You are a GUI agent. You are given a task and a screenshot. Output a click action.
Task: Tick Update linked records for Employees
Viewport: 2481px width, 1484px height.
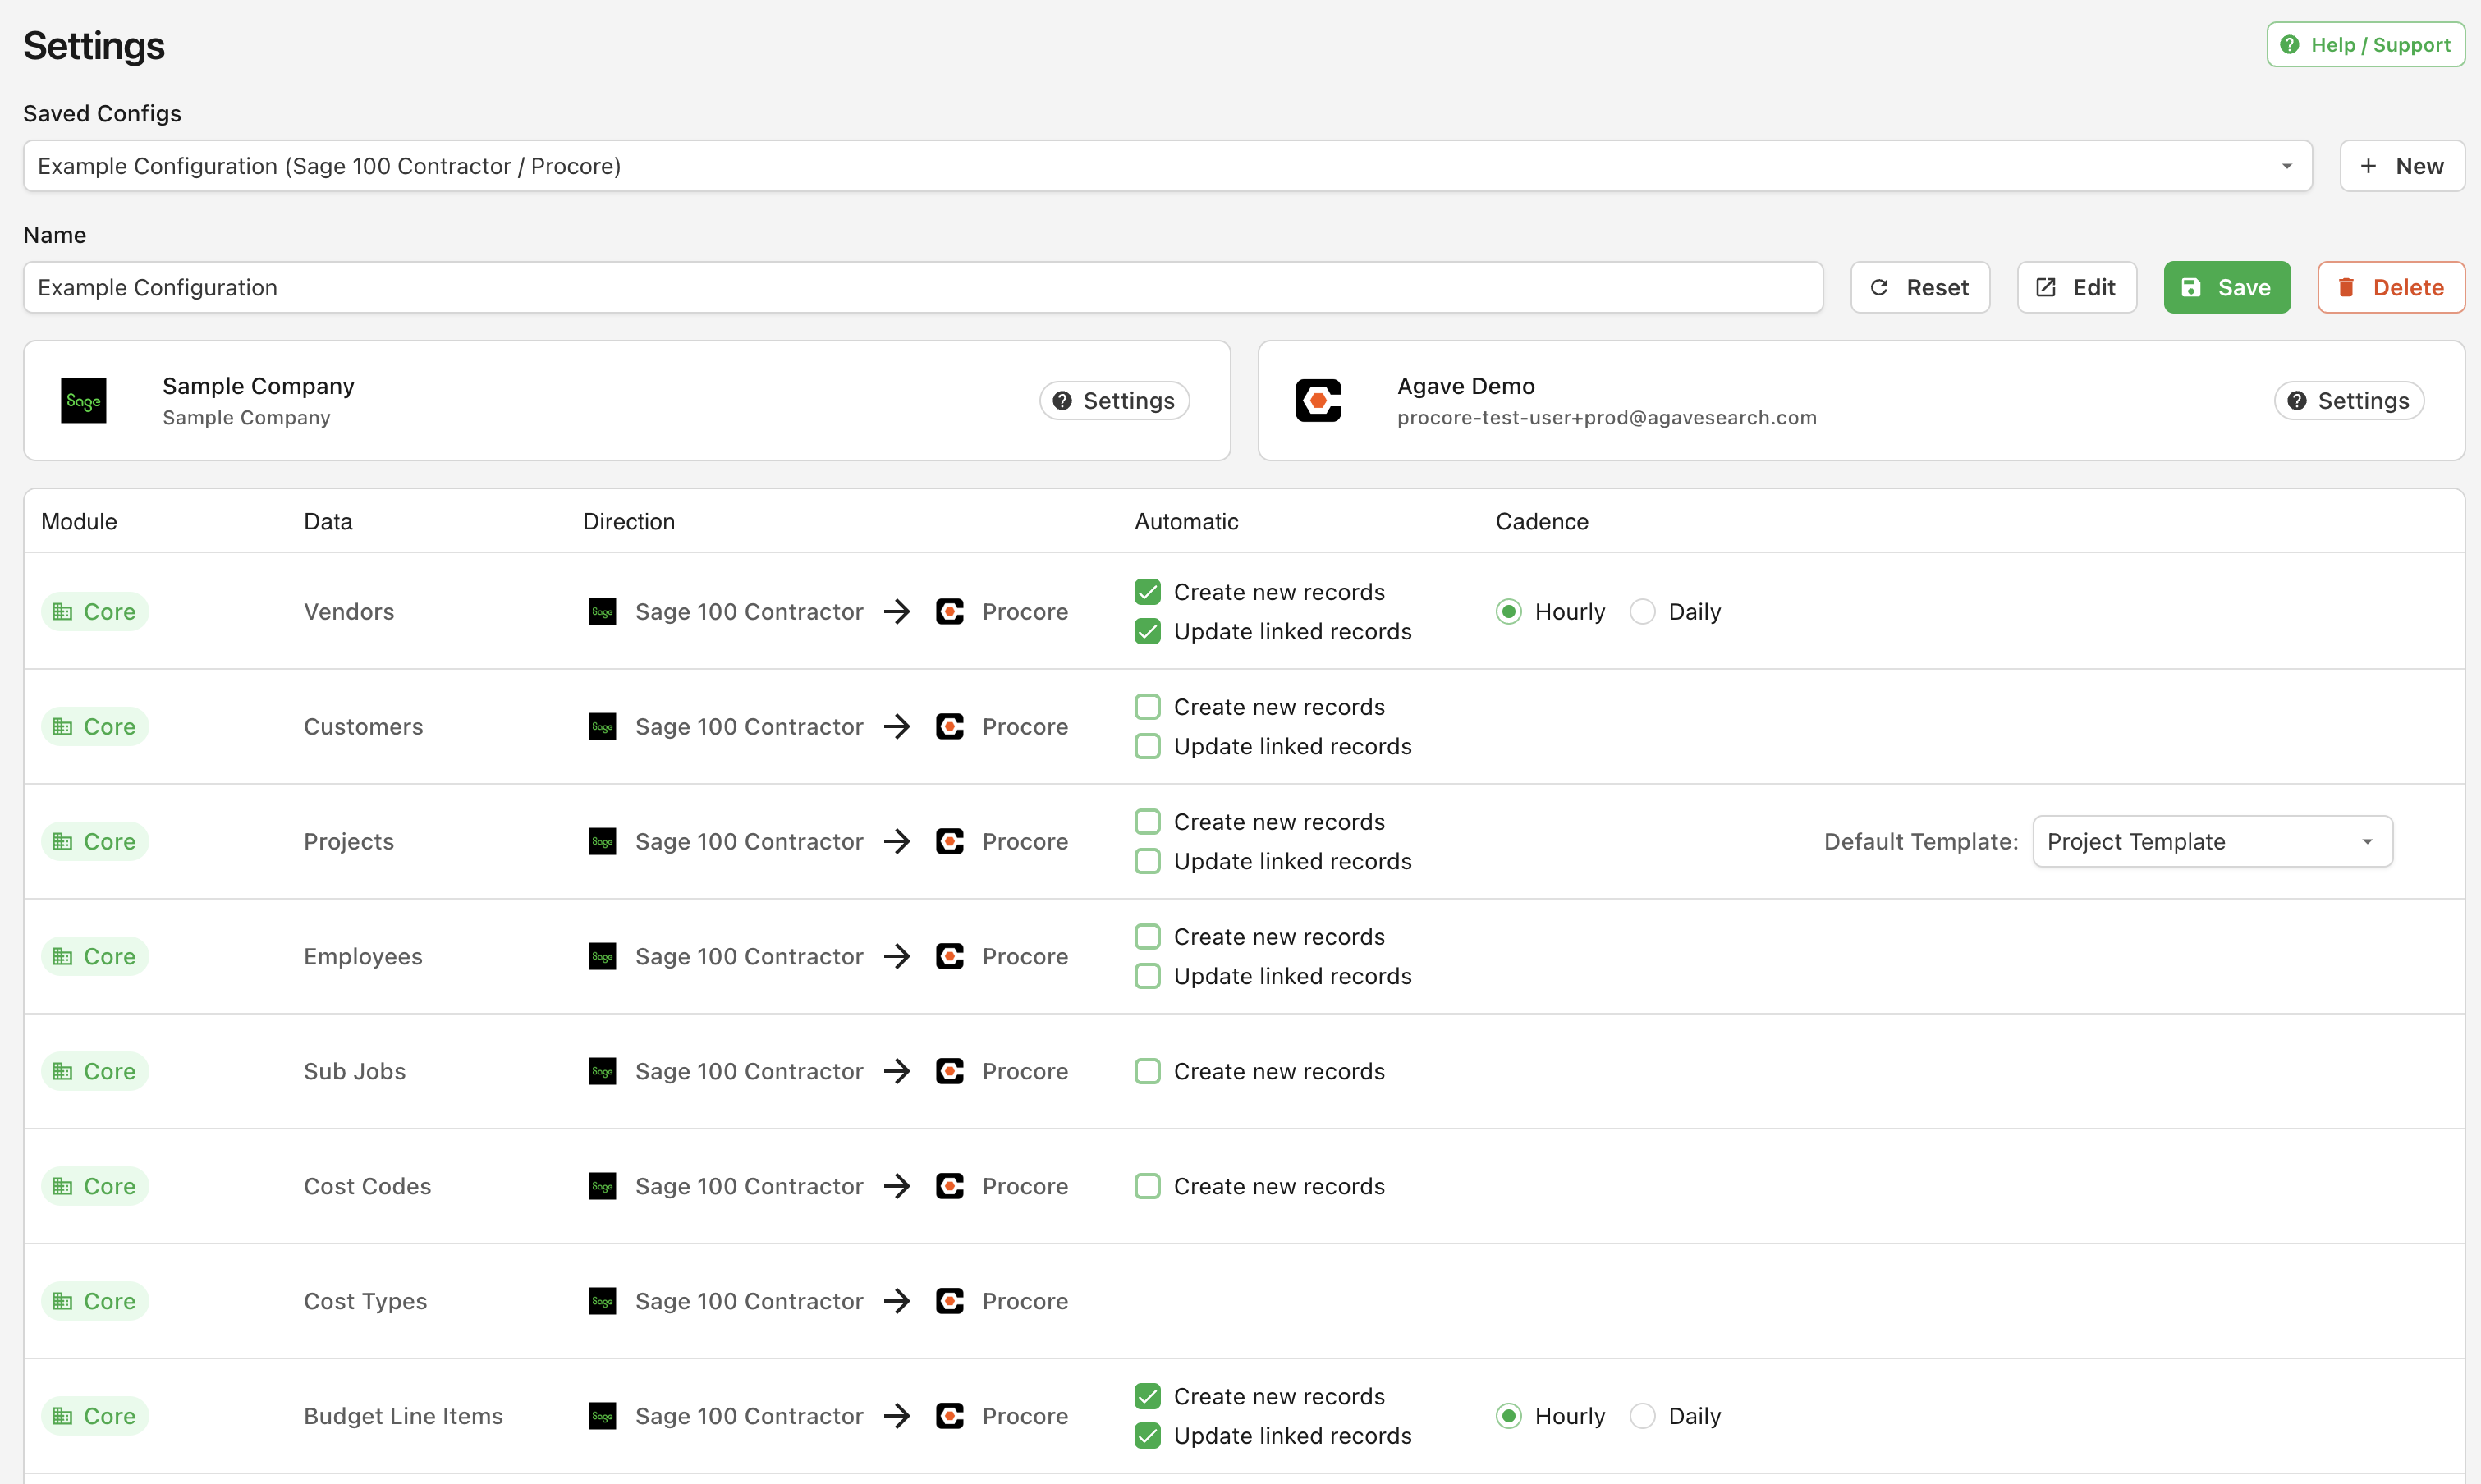click(x=1147, y=976)
